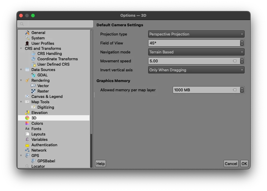This screenshot has width=267, height=191.
Task: Select the Raster row
Action: tap(54, 91)
